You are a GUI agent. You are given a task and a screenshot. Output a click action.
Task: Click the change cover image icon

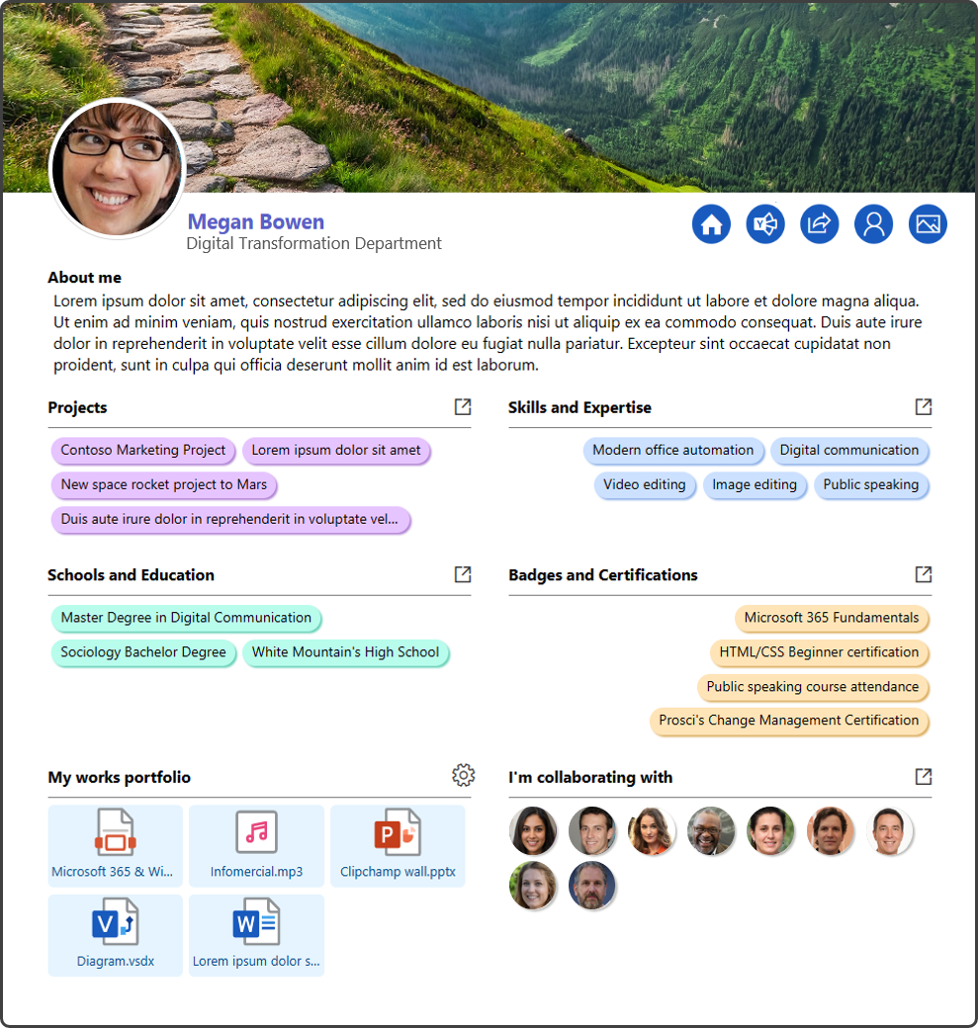pyautogui.click(x=928, y=224)
